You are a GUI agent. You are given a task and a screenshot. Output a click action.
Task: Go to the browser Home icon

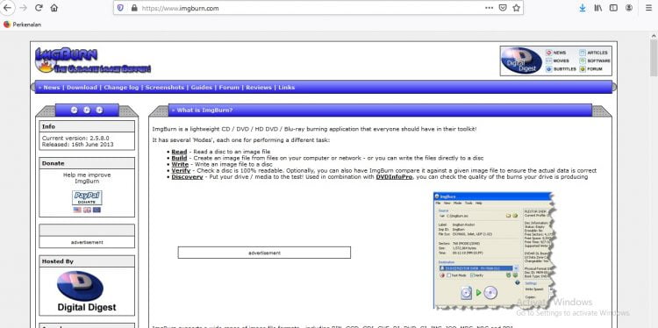pos(54,8)
